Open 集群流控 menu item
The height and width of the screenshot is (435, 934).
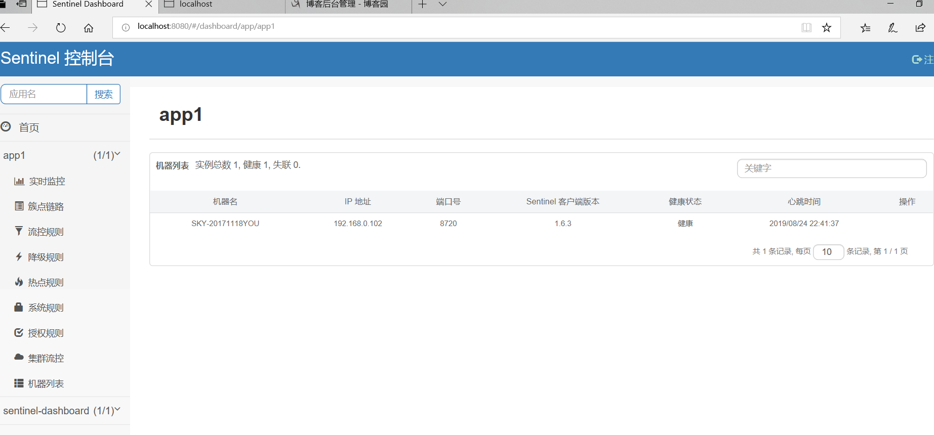[x=46, y=358]
